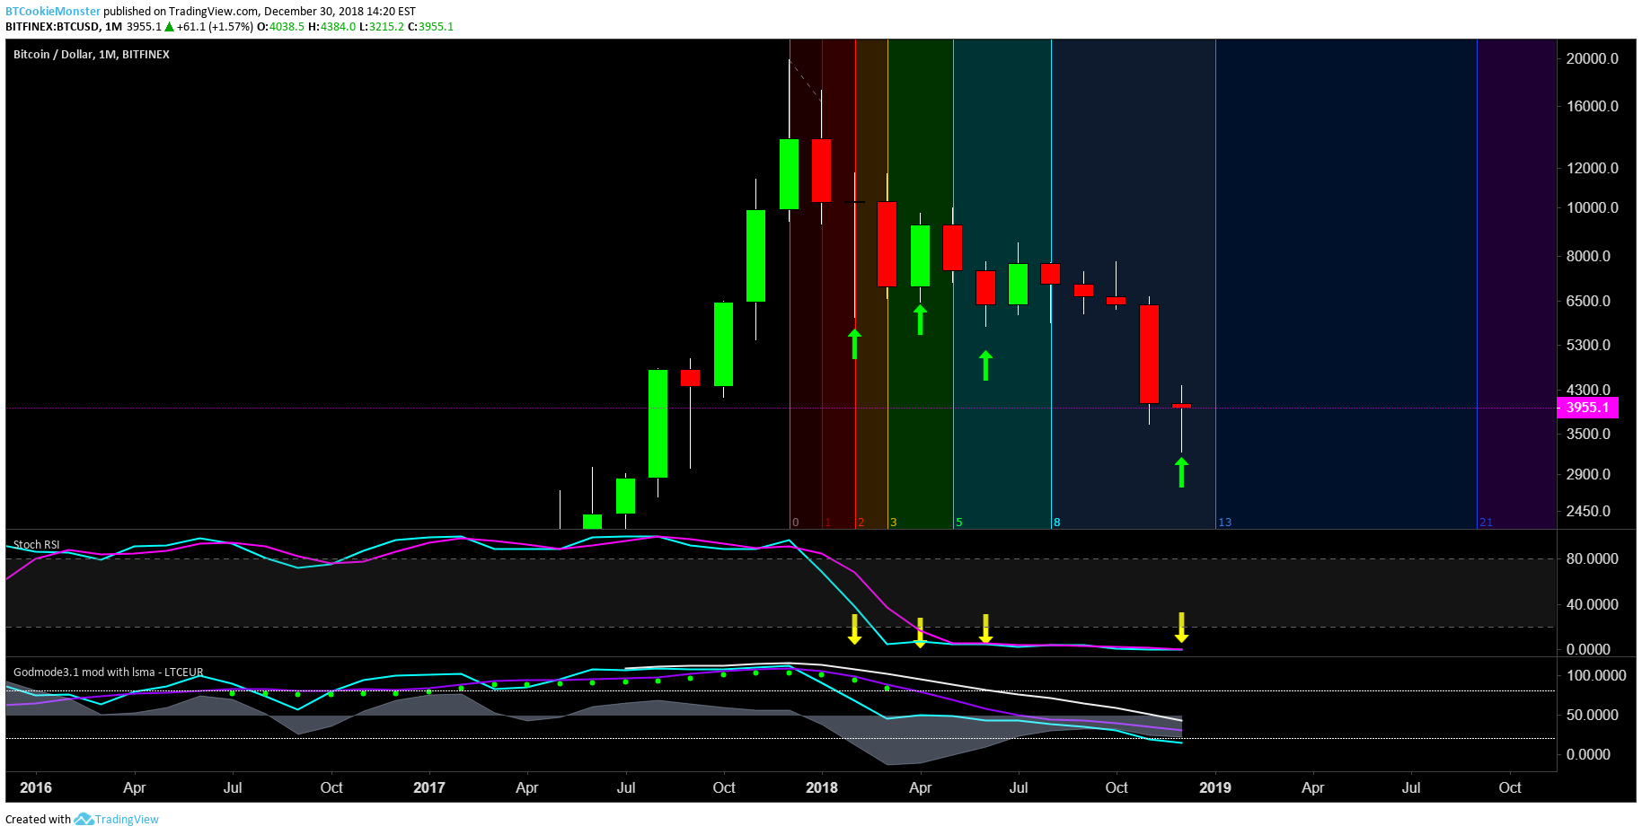
Task: Click the C:3955.1 close price value
Action: tap(431, 27)
